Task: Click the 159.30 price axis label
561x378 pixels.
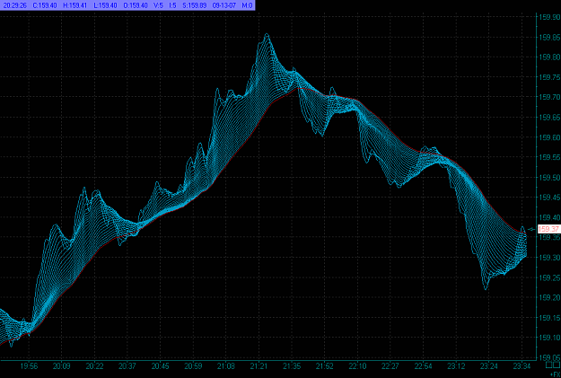Action: point(549,258)
